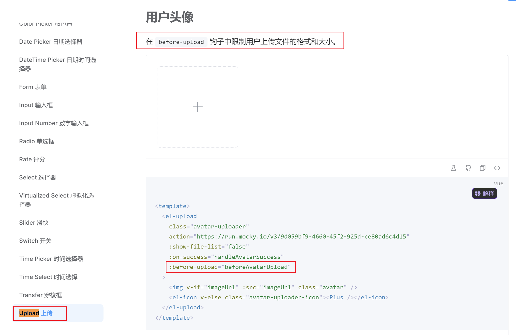Open Time Picker 时间选择器 docs
The height and width of the screenshot is (335, 516).
tap(51, 259)
